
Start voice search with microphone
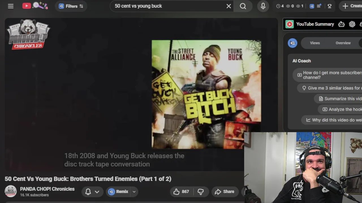tap(263, 6)
